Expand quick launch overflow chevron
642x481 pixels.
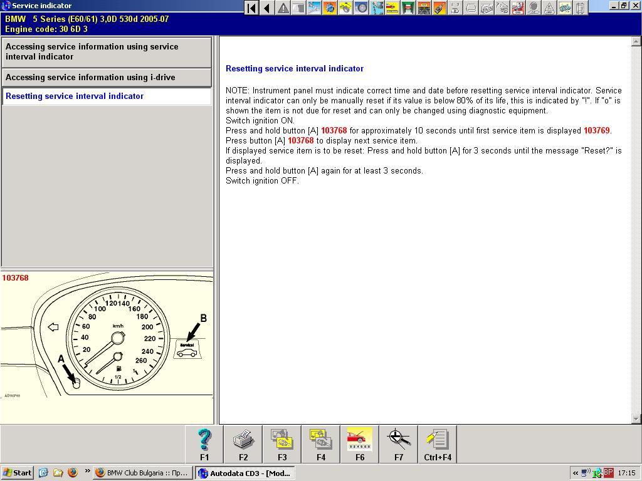point(87,471)
